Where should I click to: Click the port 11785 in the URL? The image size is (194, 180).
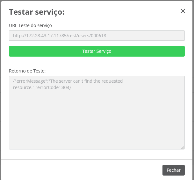pos(60,36)
